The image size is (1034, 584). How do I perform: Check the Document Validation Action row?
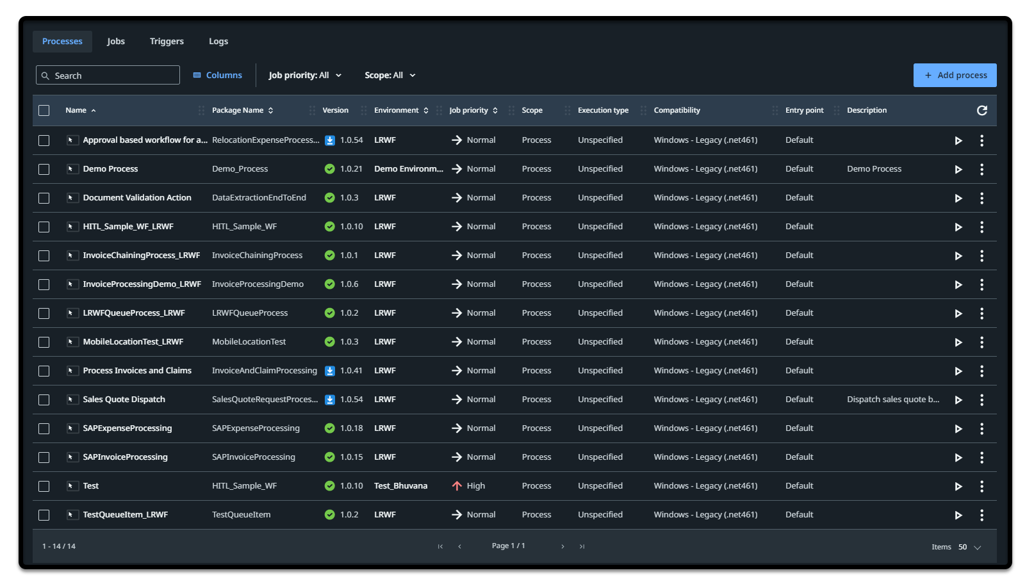(44, 199)
